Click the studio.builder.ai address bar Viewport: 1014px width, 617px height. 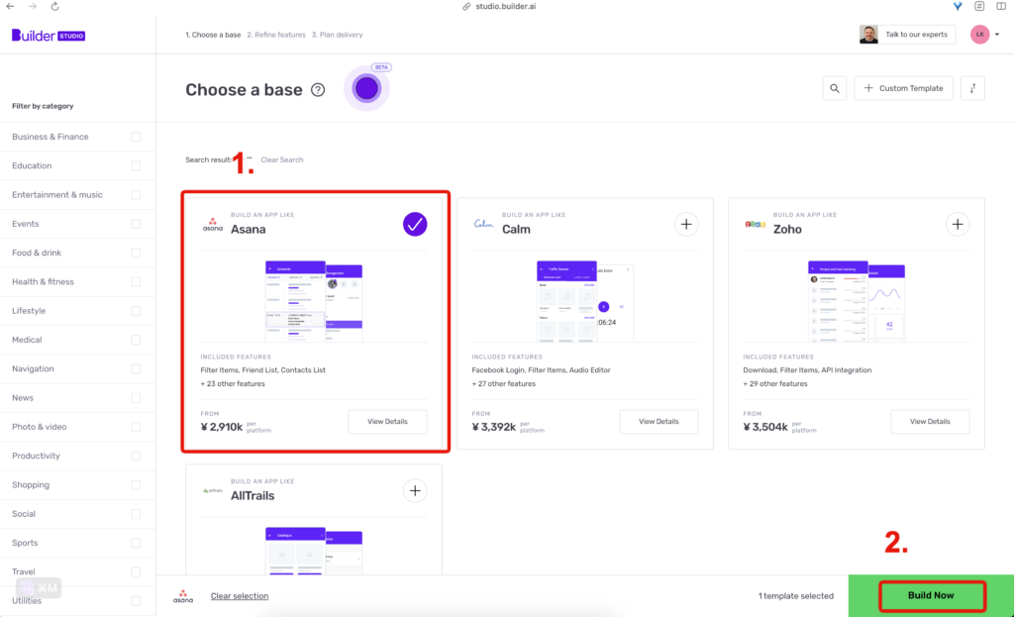506,7
